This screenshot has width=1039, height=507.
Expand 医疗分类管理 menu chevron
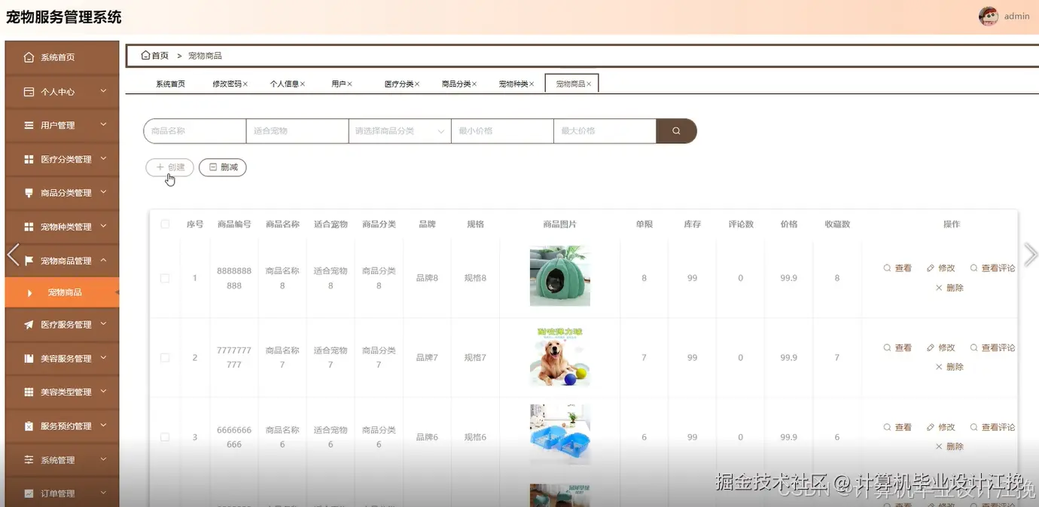click(x=103, y=159)
